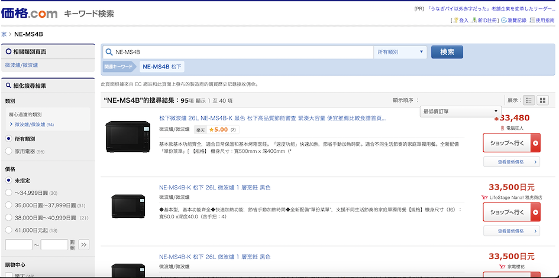Open second NE-MS4B-K 松下 26L product title
Viewport: 559px width, 278px height.
click(x=215, y=187)
